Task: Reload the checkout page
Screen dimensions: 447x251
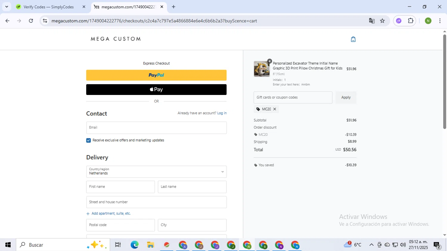Action: pyautogui.click(x=31, y=21)
